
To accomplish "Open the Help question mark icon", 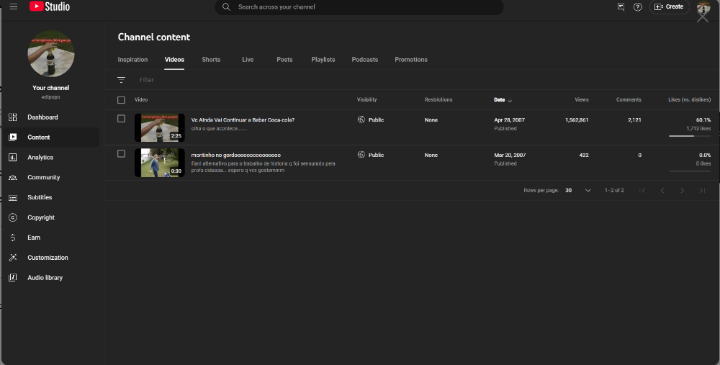I will (x=637, y=6).
